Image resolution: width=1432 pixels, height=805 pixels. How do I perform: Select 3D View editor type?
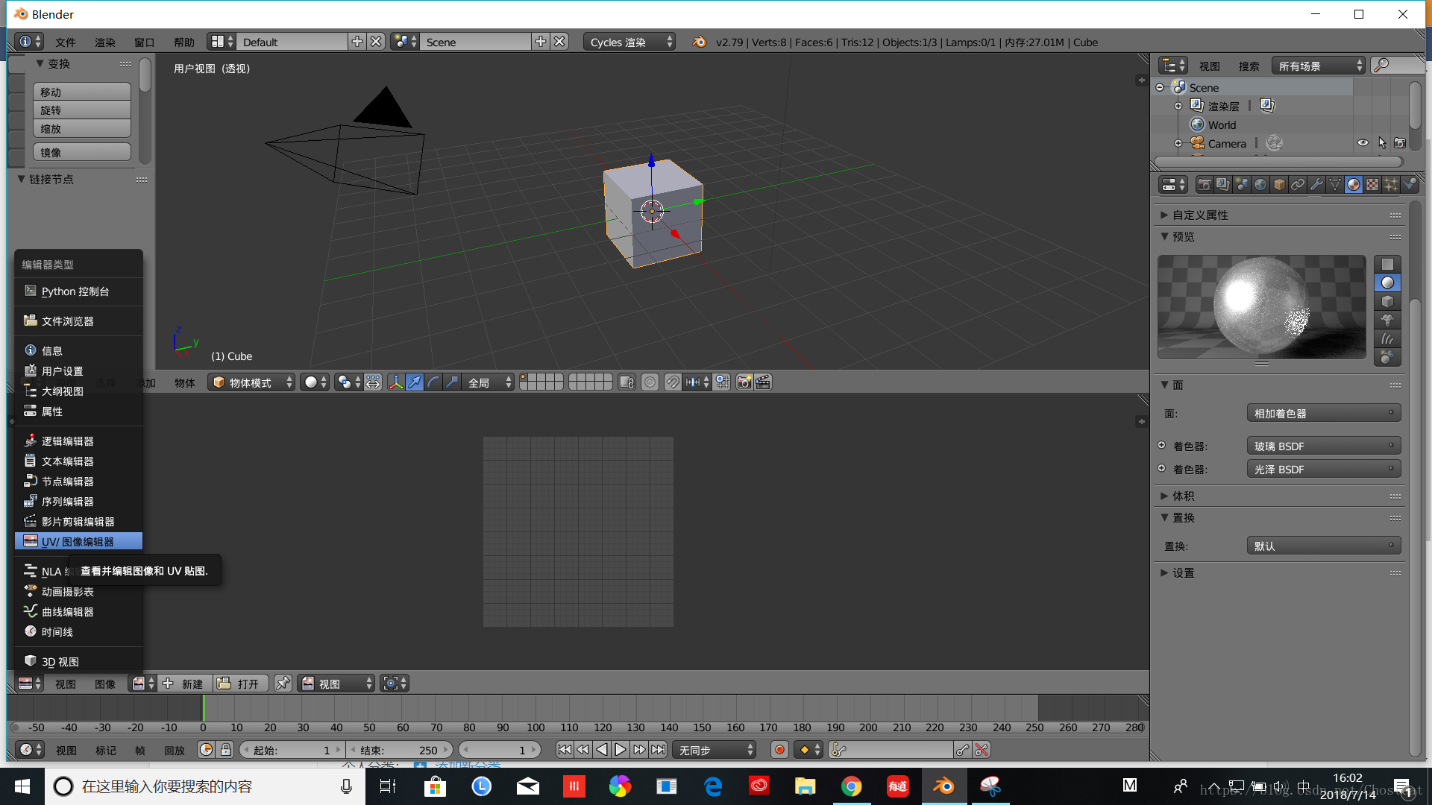78,661
